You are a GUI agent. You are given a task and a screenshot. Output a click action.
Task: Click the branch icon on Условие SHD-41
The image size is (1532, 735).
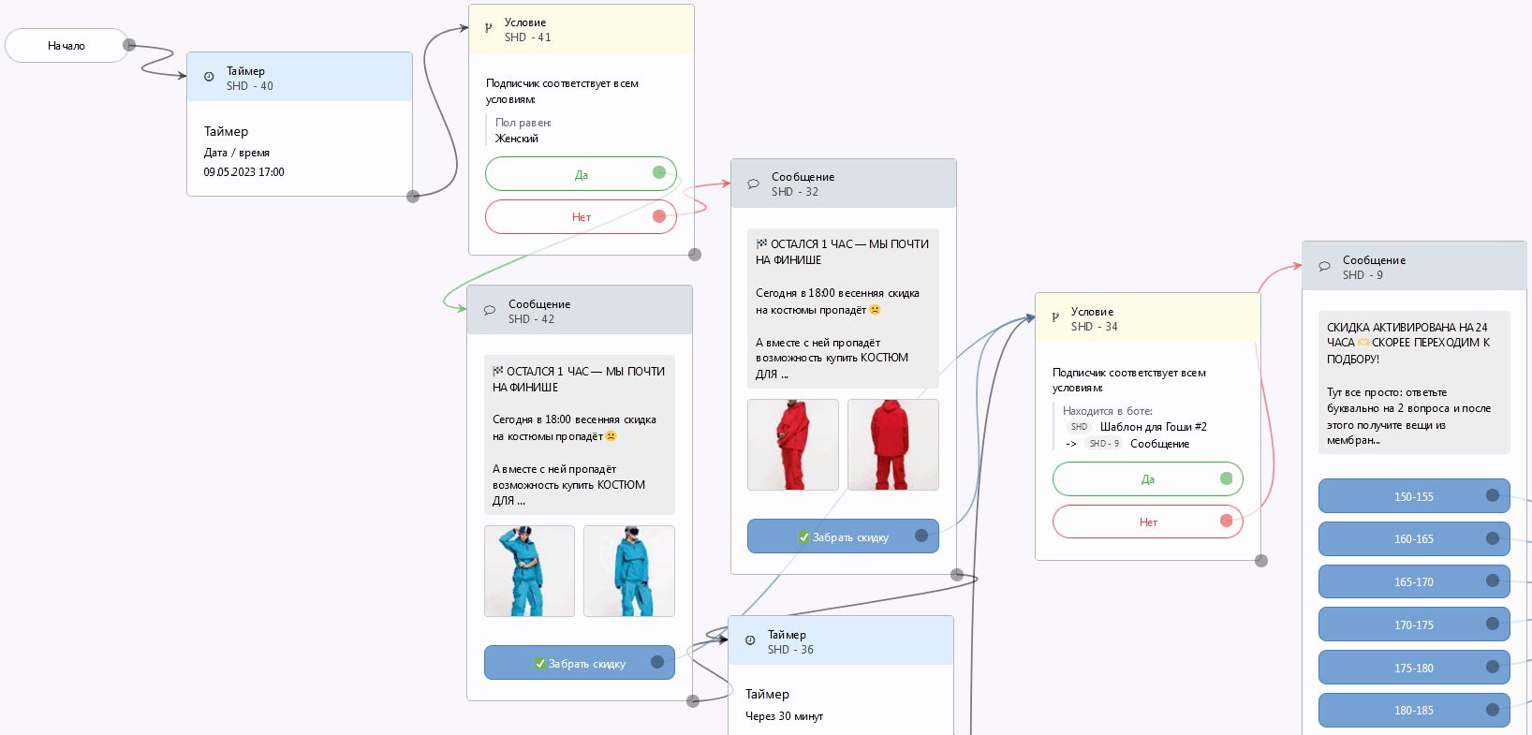pyautogui.click(x=488, y=28)
